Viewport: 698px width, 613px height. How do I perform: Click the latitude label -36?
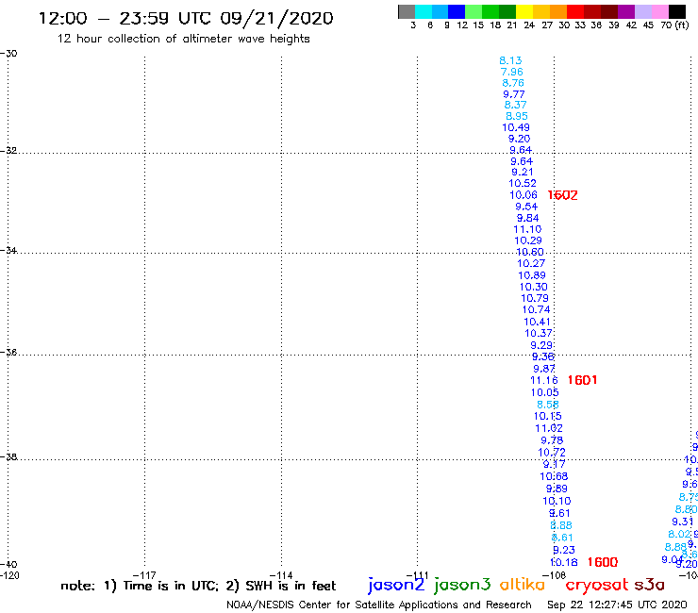8,352
